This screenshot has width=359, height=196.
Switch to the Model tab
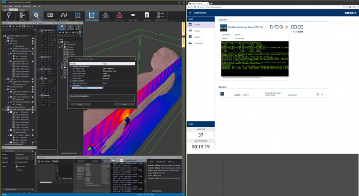5,10
